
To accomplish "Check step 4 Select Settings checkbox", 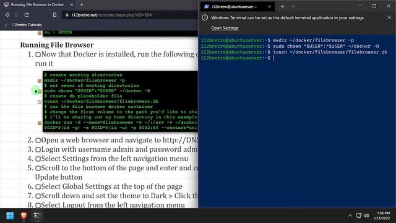I will 38,159.
